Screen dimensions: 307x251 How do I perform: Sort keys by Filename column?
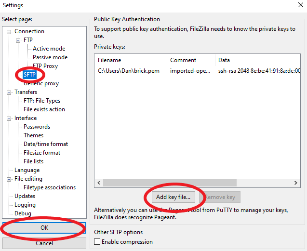(131, 60)
